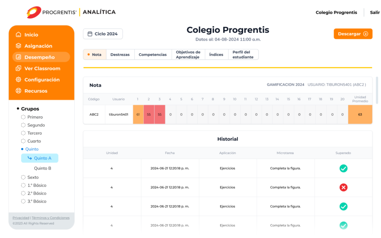This screenshot has height=238, width=381.
Task: Click the Ver Classroom icon
Action: [x=18, y=68]
